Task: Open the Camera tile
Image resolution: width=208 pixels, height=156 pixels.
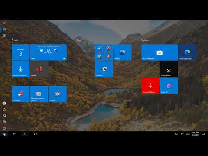Action: pos(58,94)
